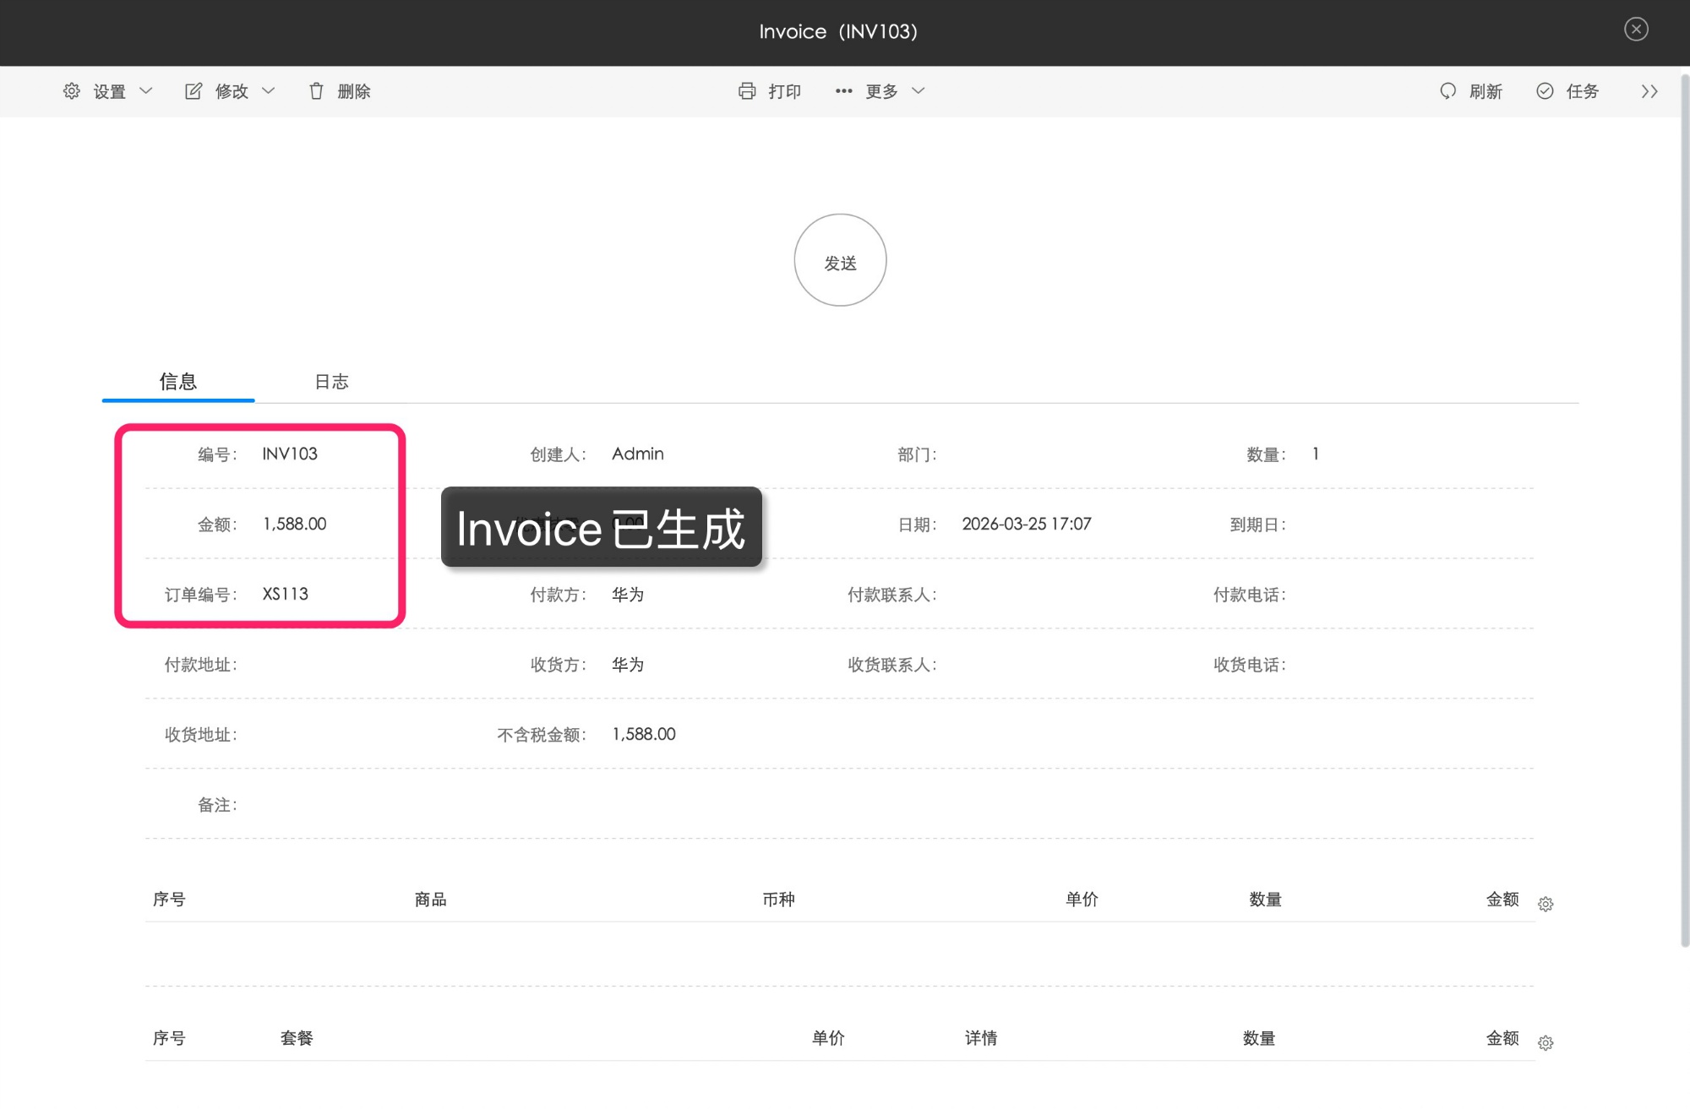
Task: Close the Invoice INV103 dialog
Action: (1636, 30)
